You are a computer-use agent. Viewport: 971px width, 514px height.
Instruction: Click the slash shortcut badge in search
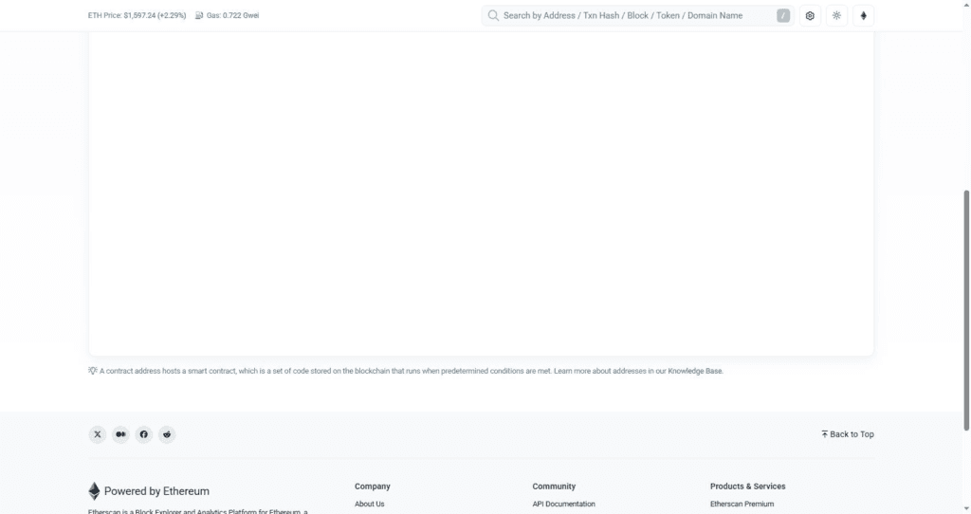[782, 15]
